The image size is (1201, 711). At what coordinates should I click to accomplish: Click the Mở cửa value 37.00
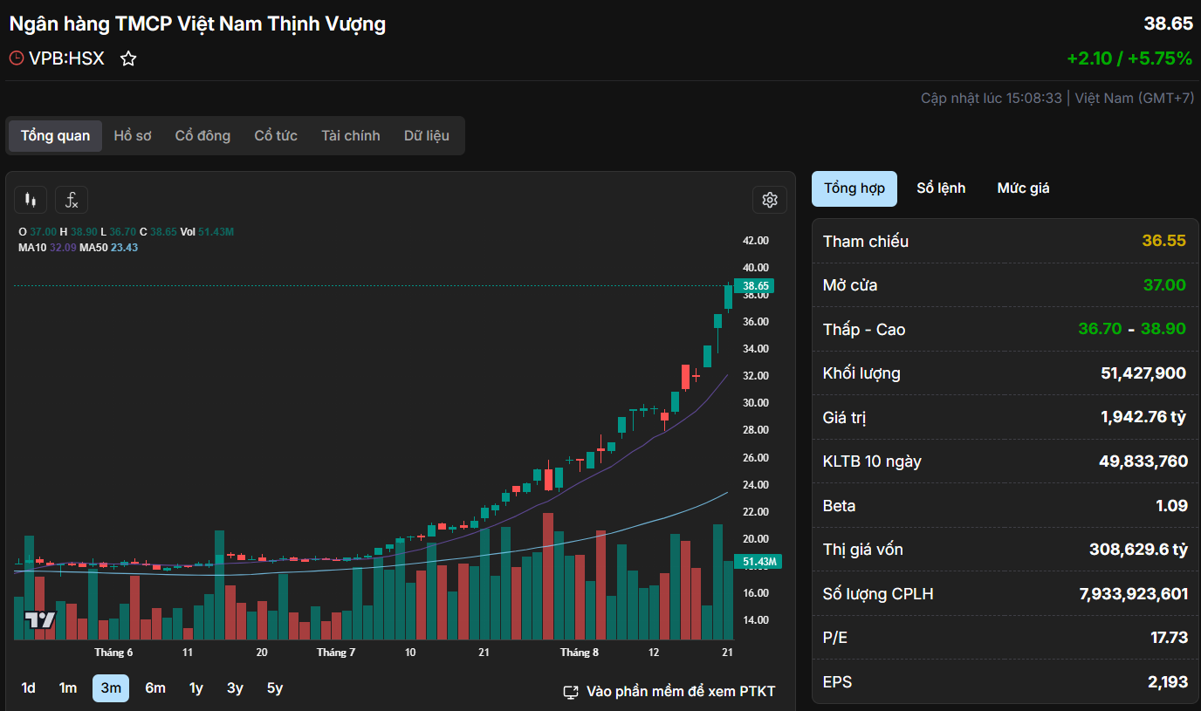point(1165,285)
